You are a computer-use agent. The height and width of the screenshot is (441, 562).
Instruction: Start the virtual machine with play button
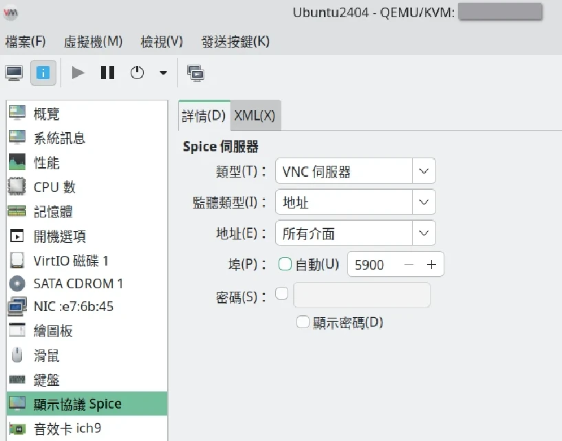pos(78,73)
